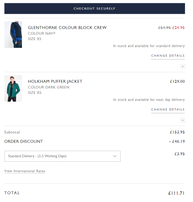Open the navy crew sweater thumbnail

13,35
